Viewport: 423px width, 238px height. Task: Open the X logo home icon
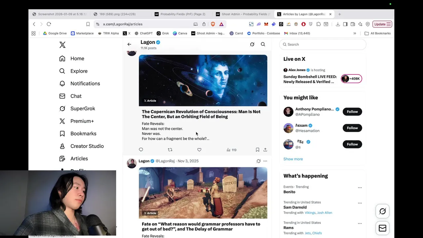click(62, 45)
